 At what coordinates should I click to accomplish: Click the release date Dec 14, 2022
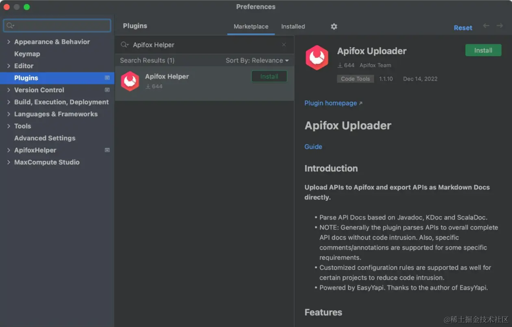click(420, 79)
